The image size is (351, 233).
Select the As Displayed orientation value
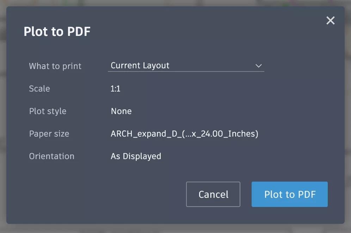tap(136, 156)
